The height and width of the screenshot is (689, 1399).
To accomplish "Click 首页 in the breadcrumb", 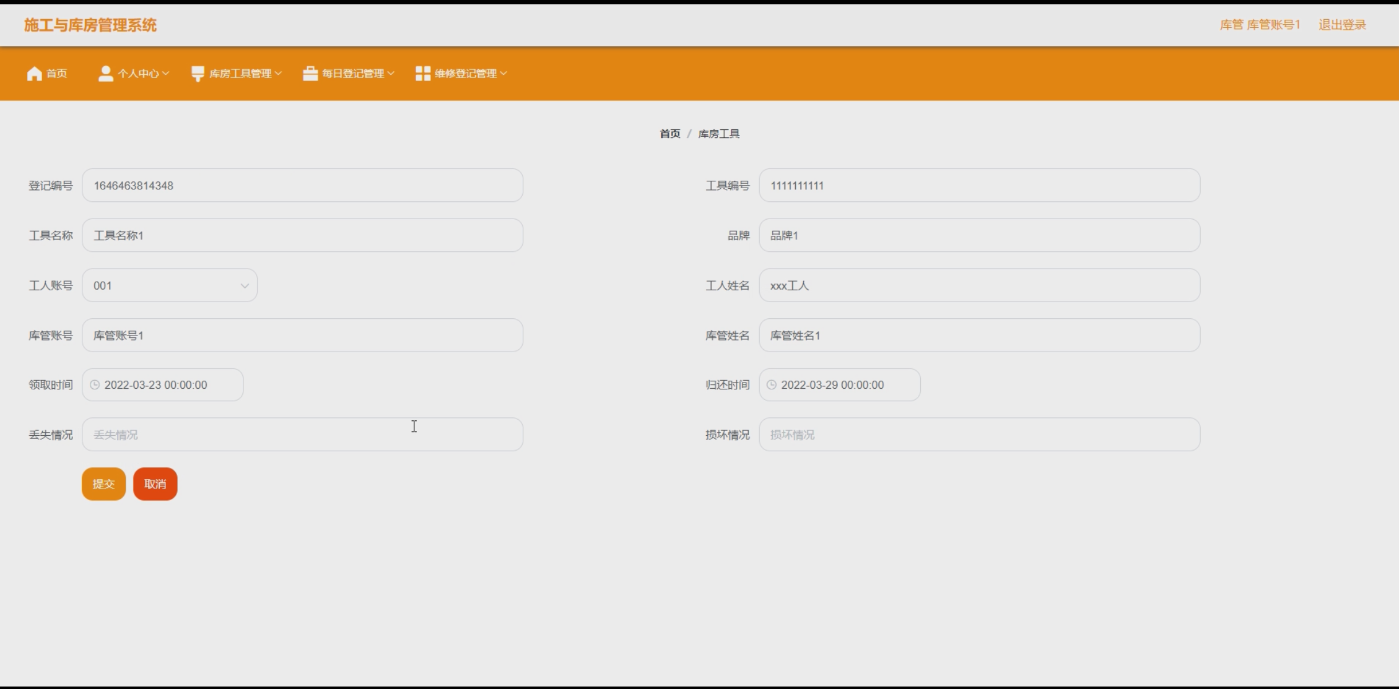I will (x=669, y=134).
